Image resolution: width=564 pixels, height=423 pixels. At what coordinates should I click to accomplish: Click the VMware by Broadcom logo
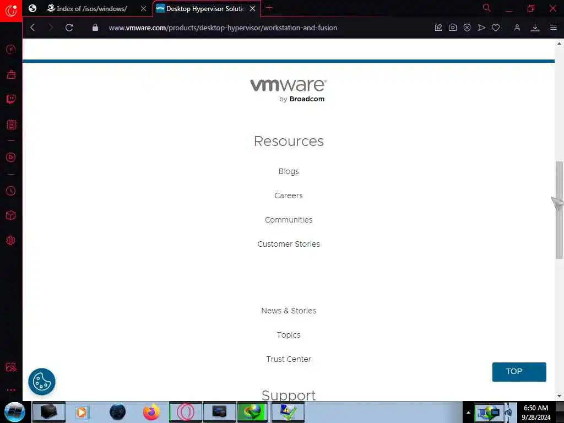[x=289, y=90]
